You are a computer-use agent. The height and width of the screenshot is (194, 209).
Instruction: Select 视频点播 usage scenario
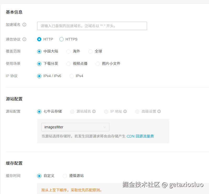[x=68, y=64]
